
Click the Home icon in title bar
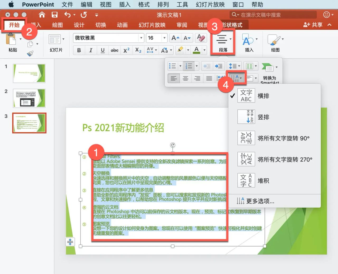pos(42,15)
